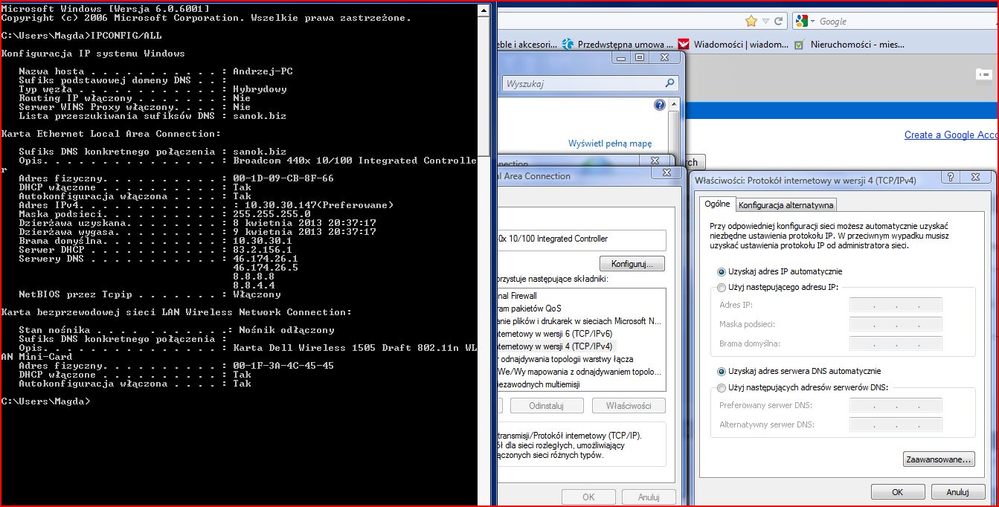Select the pakietów QoS list item
The image size is (999, 507).
point(530,309)
